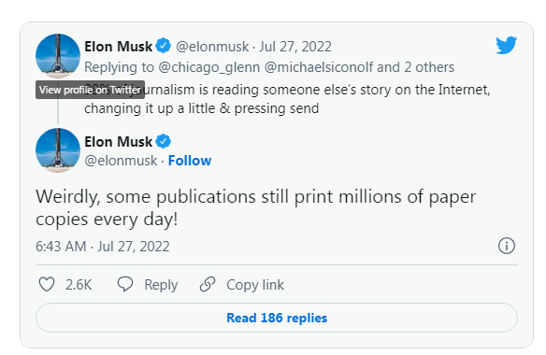Open Elon Musk avatar in main tweet

click(x=58, y=150)
